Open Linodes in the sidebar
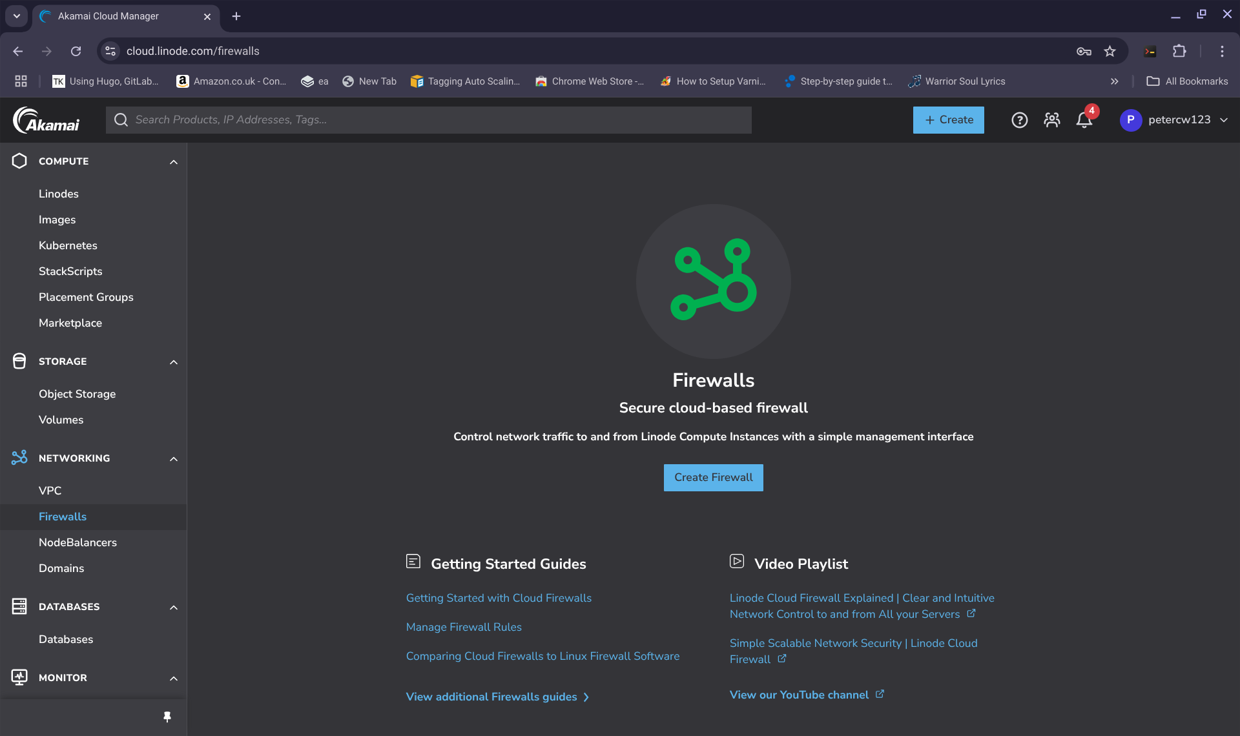This screenshot has width=1240, height=736. [59, 194]
